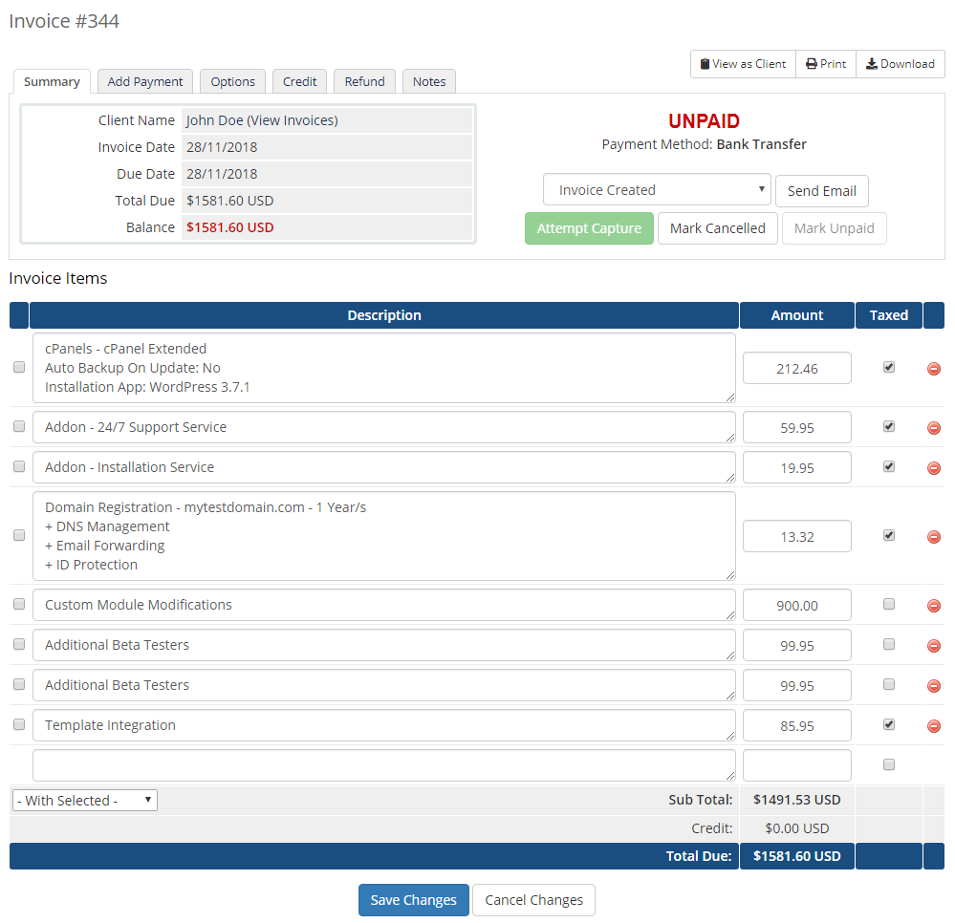Delete the 24/7 Support Service line

coord(933,428)
